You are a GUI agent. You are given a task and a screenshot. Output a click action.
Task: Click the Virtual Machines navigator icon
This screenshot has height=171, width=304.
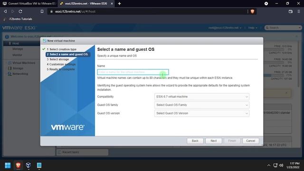tap(9, 63)
